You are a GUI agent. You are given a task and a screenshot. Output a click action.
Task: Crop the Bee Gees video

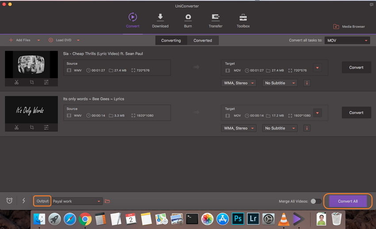pyautogui.click(x=32, y=127)
